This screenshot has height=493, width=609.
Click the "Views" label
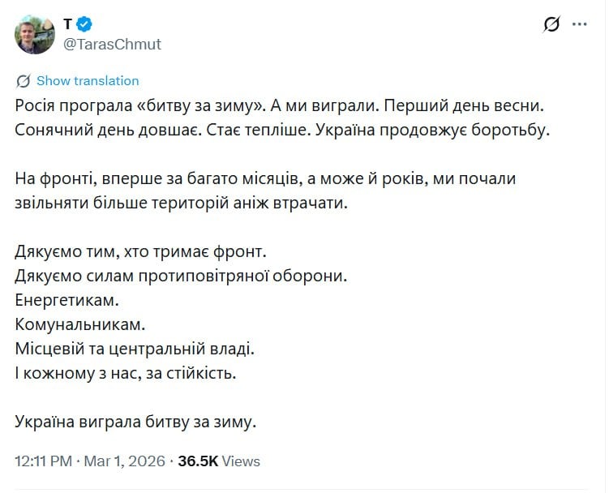(241, 461)
